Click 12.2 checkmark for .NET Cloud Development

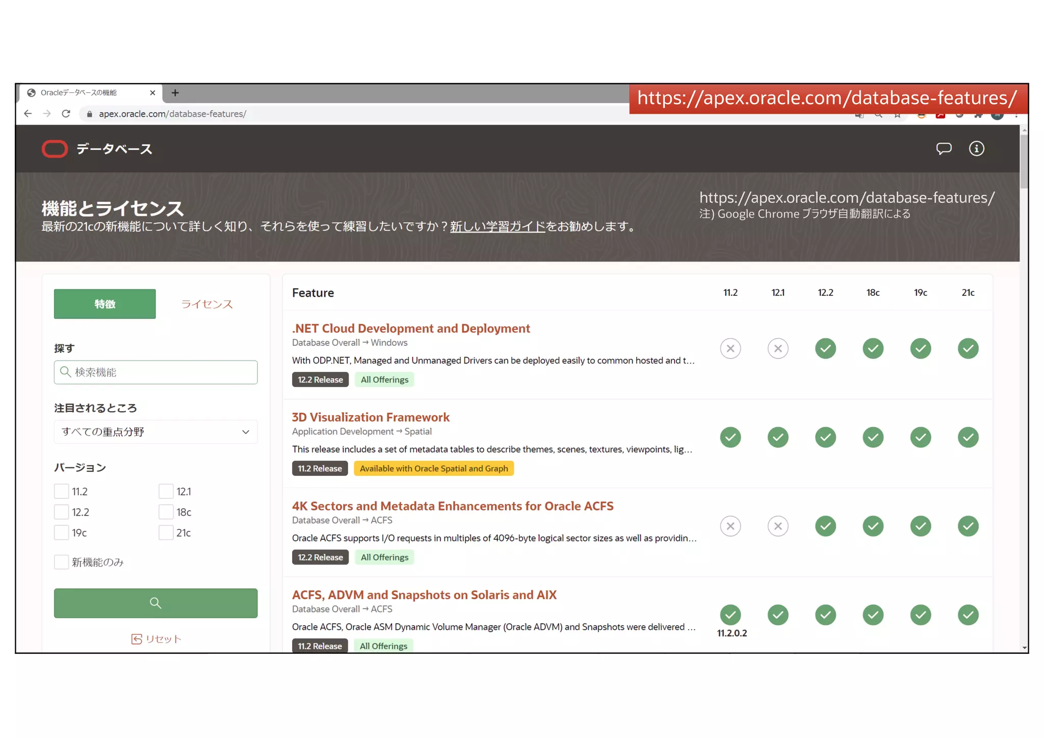point(825,348)
